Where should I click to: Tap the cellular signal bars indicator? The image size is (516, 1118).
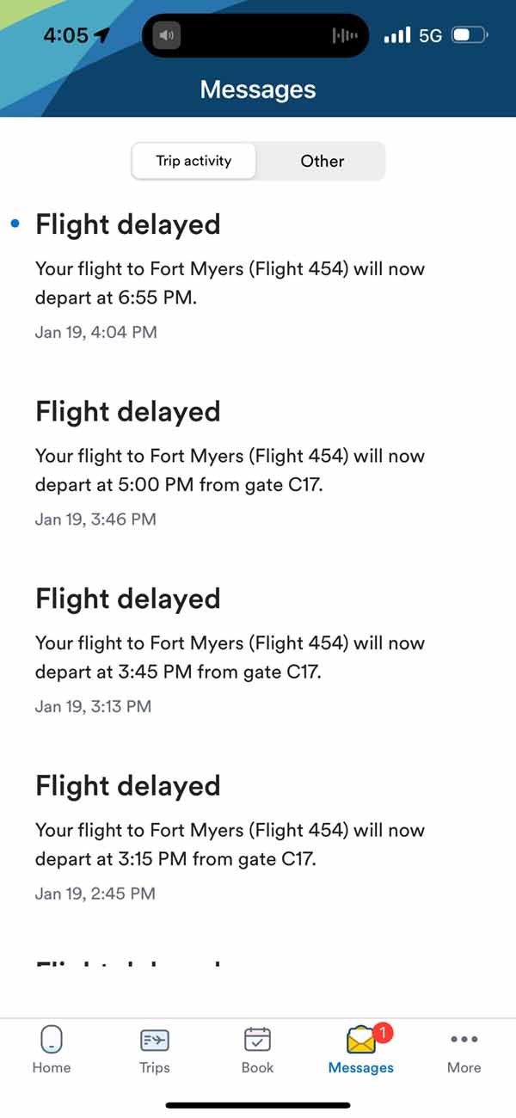pyautogui.click(x=396, y=35)
